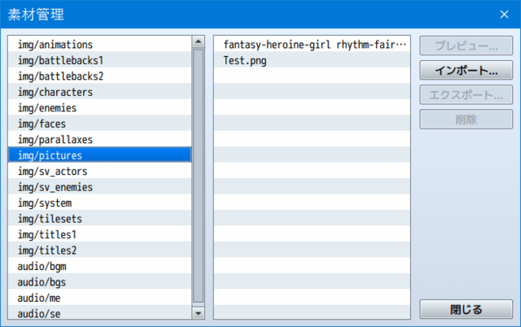Select the img/parallaxes folder
Screen dimensions: 521x327
tap(99, 139)
